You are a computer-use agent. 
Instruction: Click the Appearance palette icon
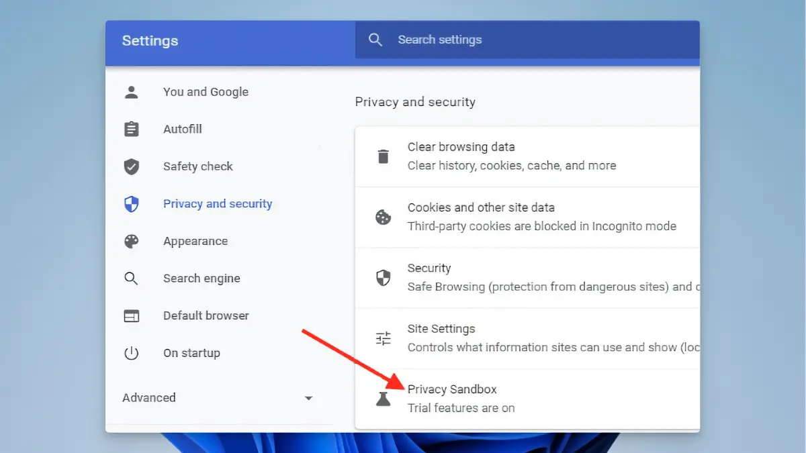[x=132, y=242]
